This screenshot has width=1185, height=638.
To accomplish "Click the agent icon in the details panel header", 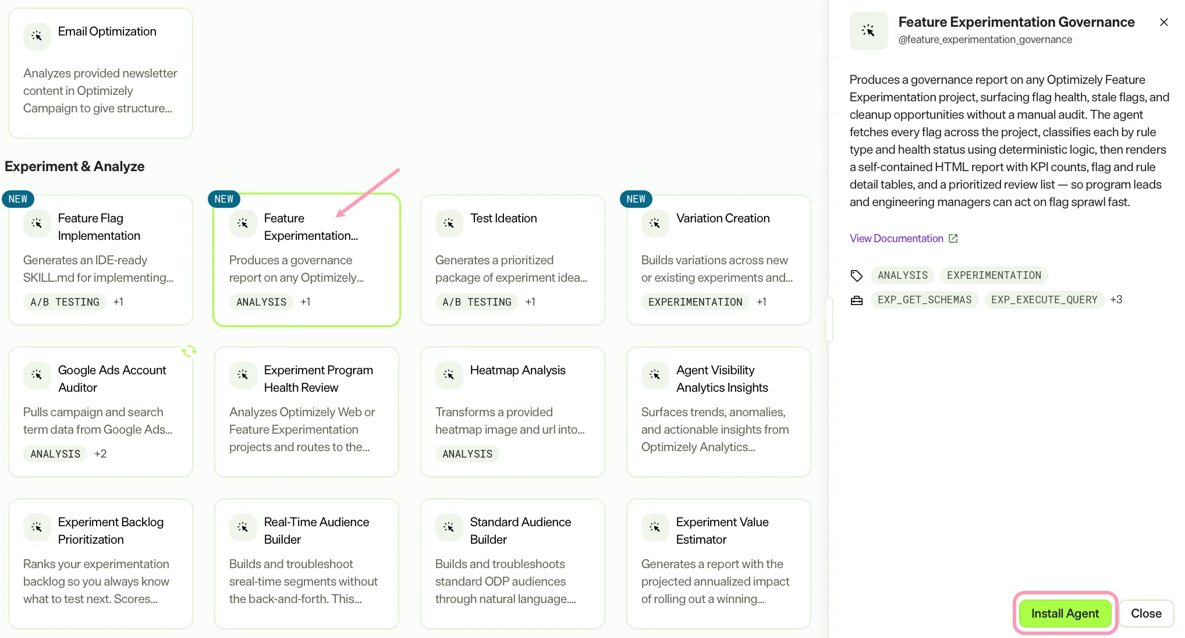I will tap(868, 31).
